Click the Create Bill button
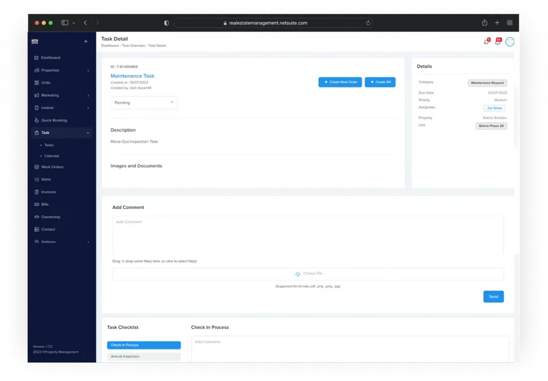The width and height of the screenshot is (548, 381). (x=380, y=82)
